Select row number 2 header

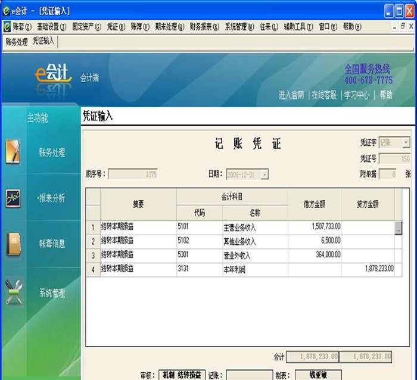point(93,242)
